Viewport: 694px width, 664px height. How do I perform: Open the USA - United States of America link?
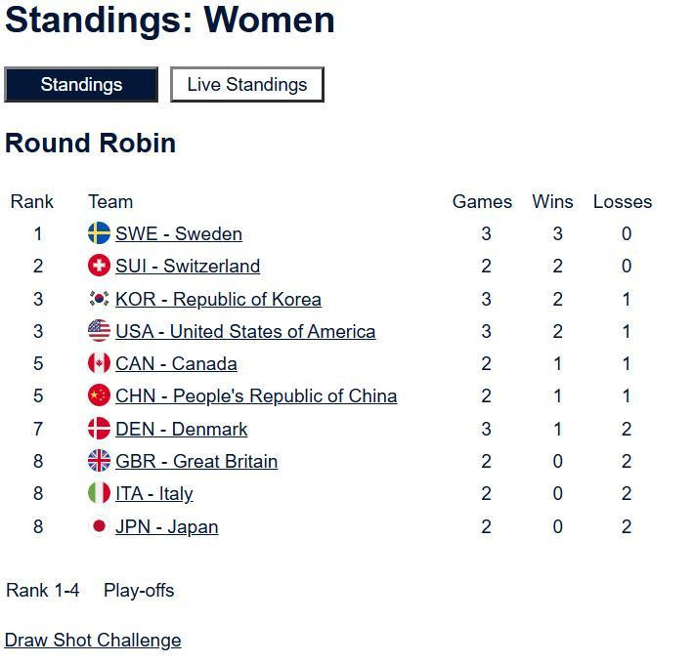click(x=245, y=331)
